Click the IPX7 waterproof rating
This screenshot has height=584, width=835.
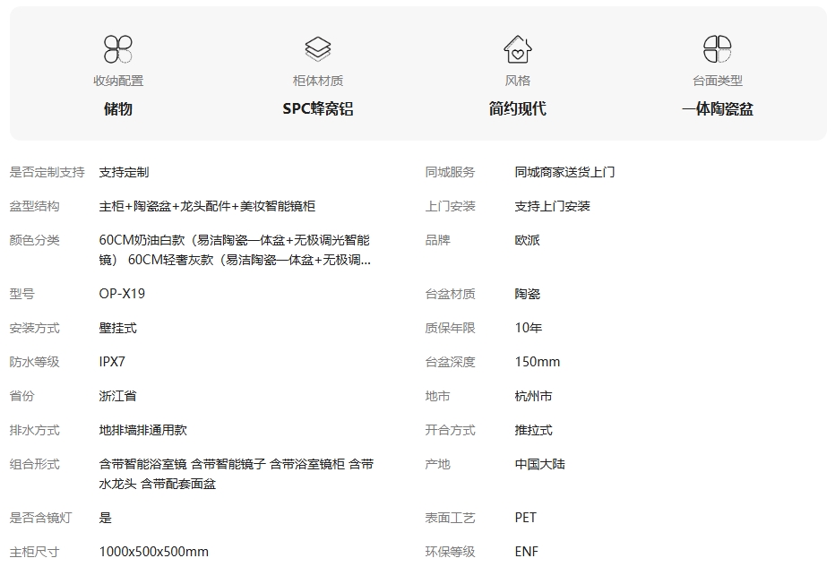(112, 362)
